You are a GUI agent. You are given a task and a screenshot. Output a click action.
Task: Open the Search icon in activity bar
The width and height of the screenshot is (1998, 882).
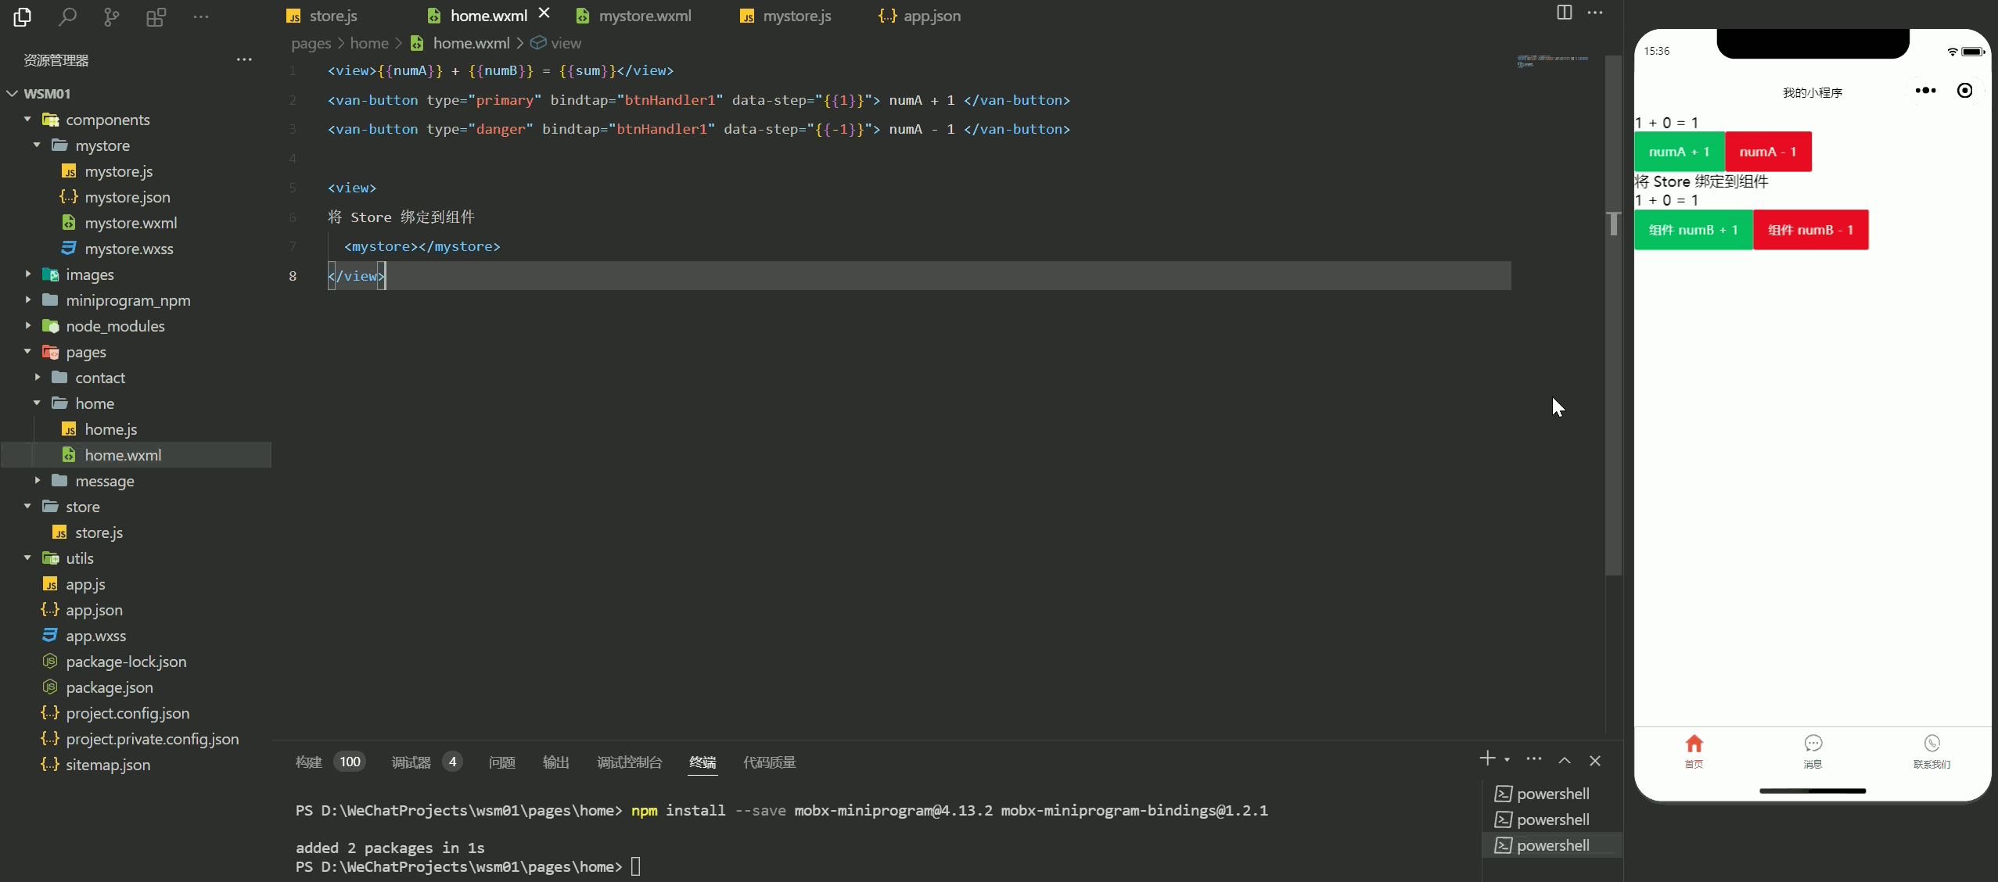[67, 16]
